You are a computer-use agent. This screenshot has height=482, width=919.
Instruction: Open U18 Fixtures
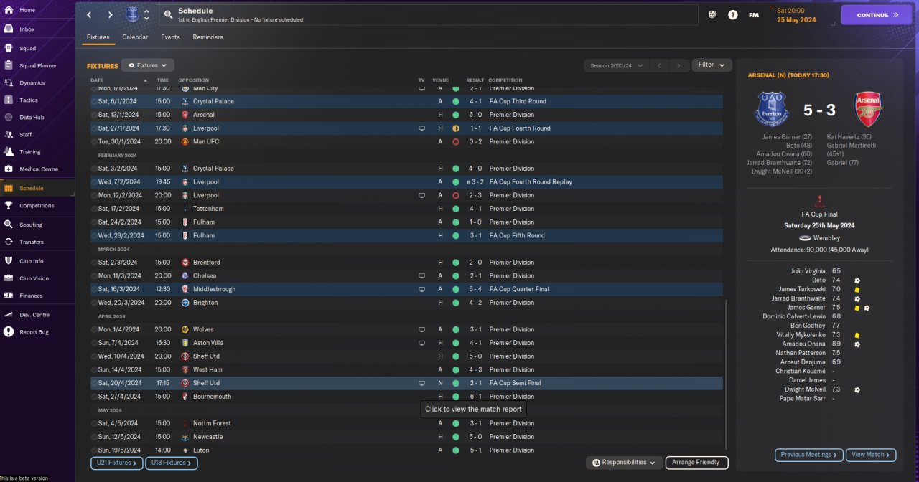pyautogui.click(x=172, y=463)
